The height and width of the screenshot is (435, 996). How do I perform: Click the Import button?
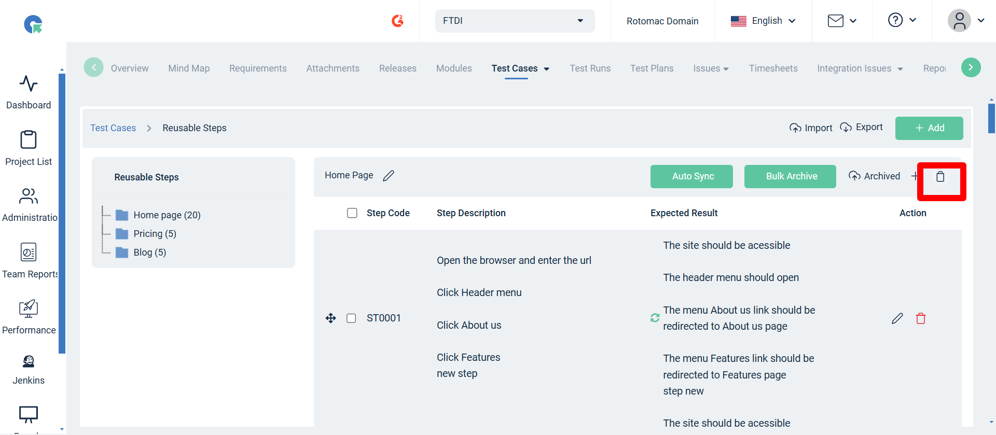(x=811, y=128)
